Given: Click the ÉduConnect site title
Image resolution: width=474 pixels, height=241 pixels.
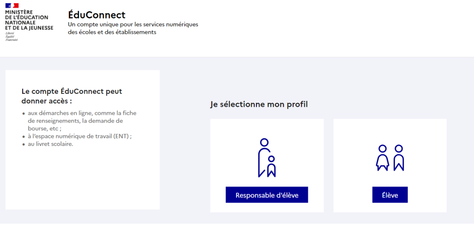Looking at the screenshot, I should tap(97, 14).
